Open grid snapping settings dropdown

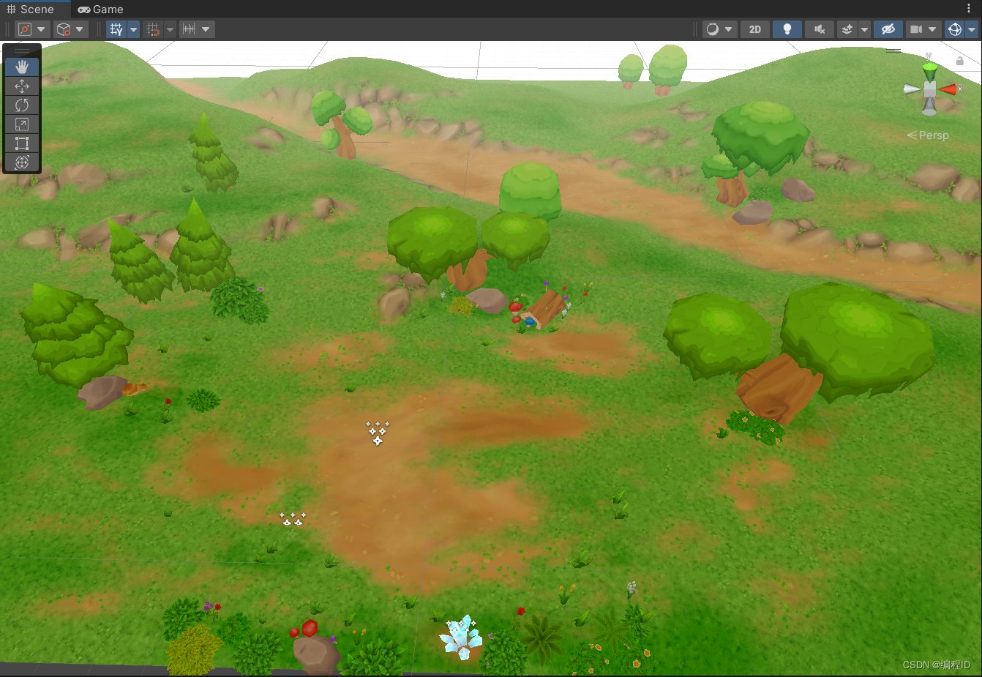(170, 29)
